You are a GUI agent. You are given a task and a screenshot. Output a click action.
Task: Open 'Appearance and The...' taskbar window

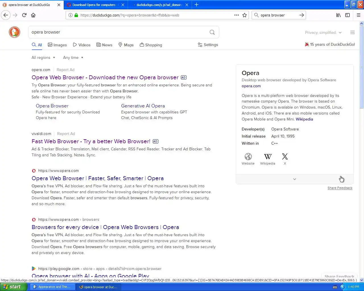click(x=52, y=287)
